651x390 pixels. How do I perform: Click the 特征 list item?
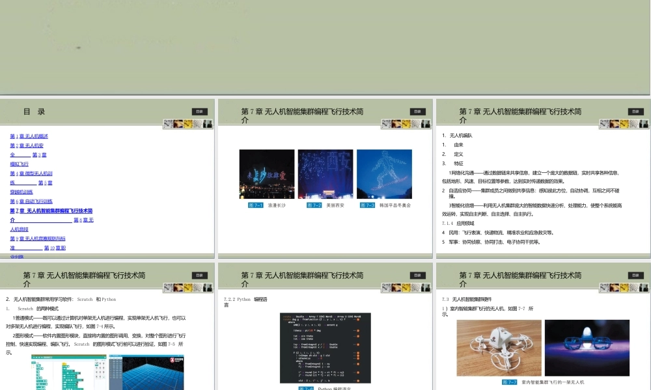pyautogui.click(x=458, y=164)
